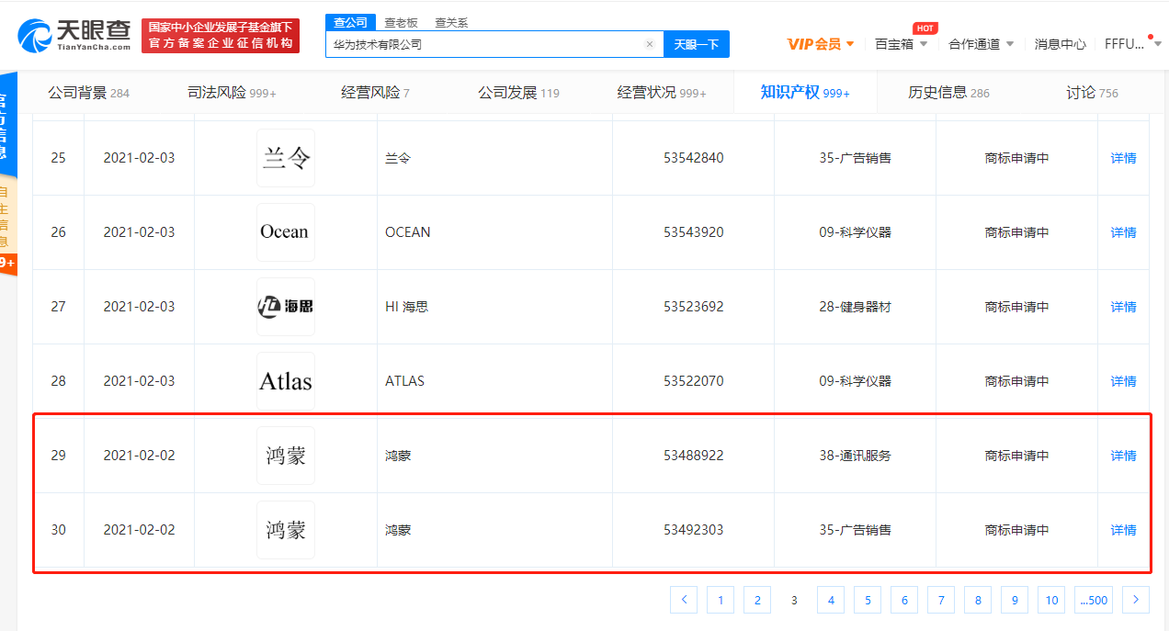
Task: Click the HI海思 trademark logo image
Action: (x=285, y=306)
